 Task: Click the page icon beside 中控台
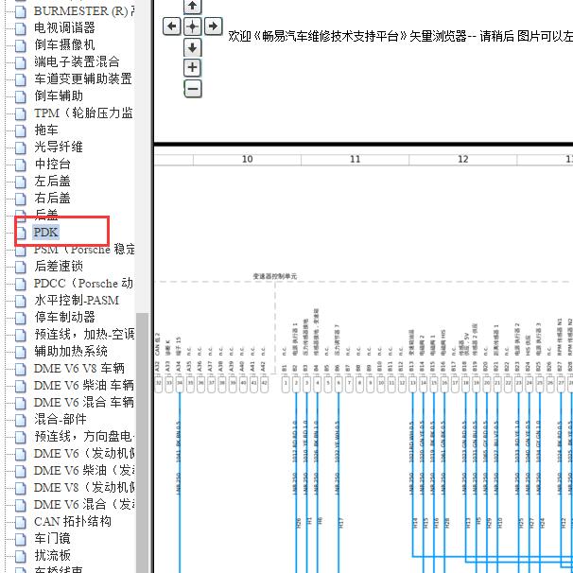21,165
